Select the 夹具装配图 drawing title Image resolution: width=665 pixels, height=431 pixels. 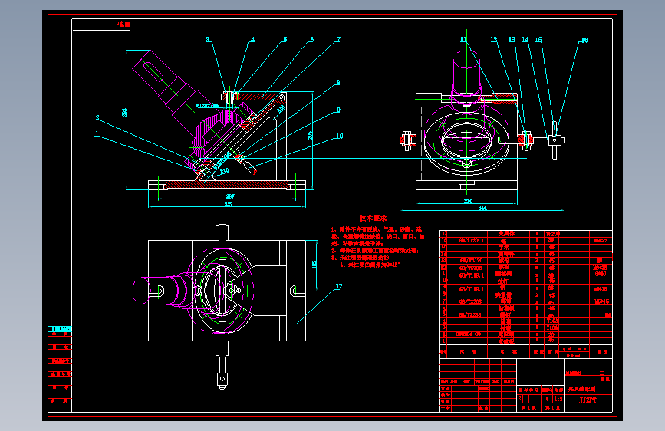582,389
